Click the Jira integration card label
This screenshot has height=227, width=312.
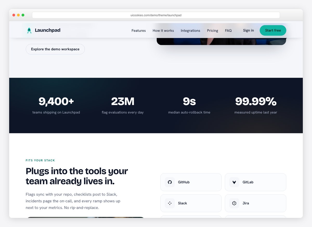tap(246, 203)
